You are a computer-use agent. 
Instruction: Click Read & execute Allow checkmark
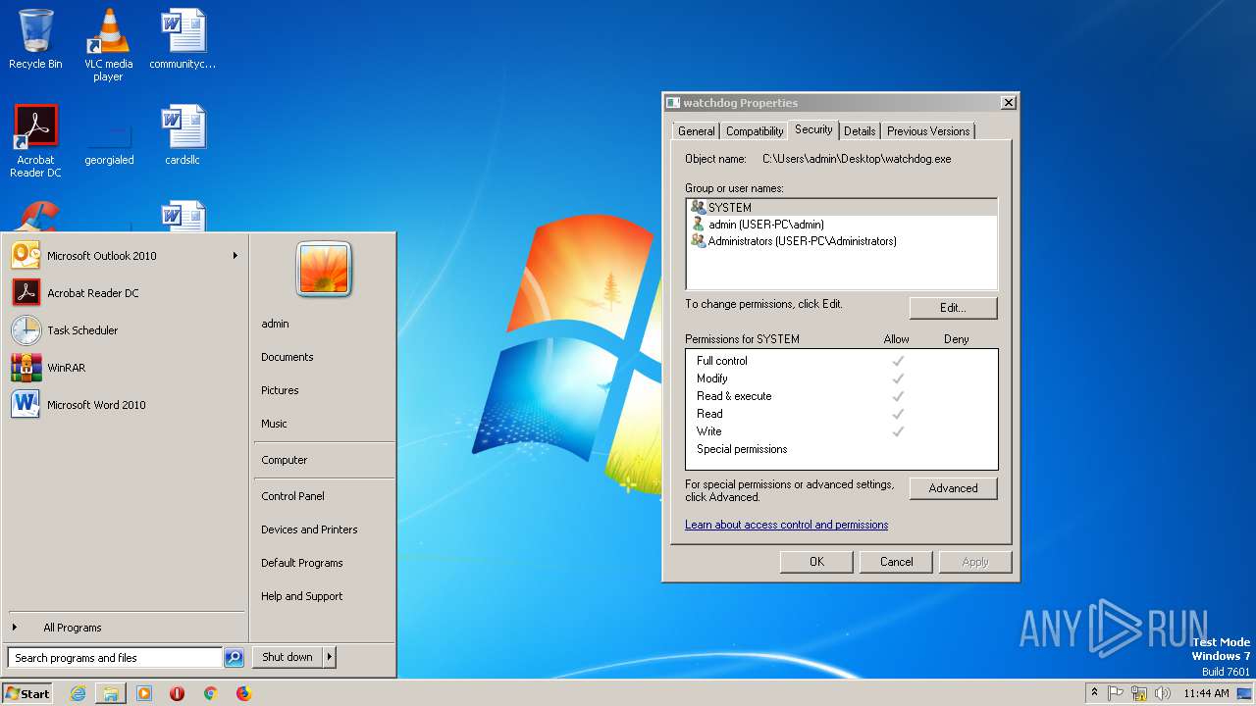pos(897,396)
